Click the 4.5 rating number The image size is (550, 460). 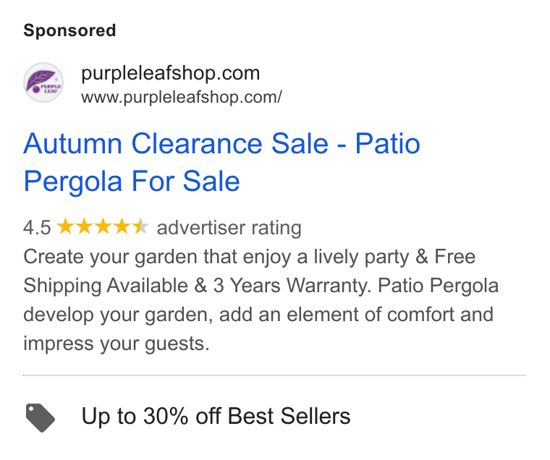point(37,228)
